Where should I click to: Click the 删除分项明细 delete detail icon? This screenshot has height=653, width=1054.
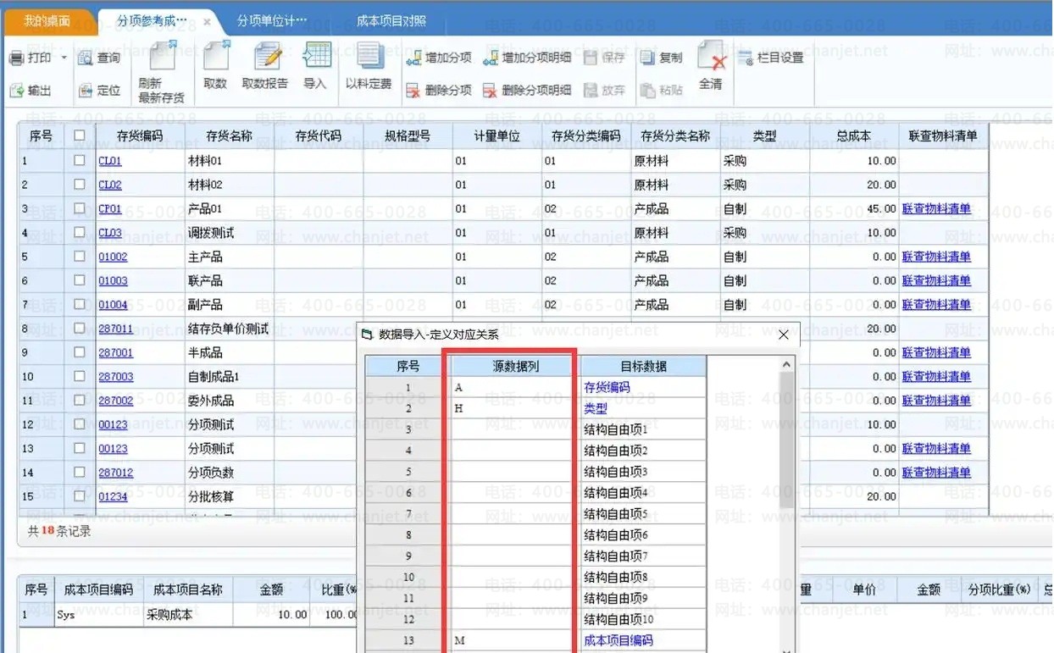pos(490,90)
